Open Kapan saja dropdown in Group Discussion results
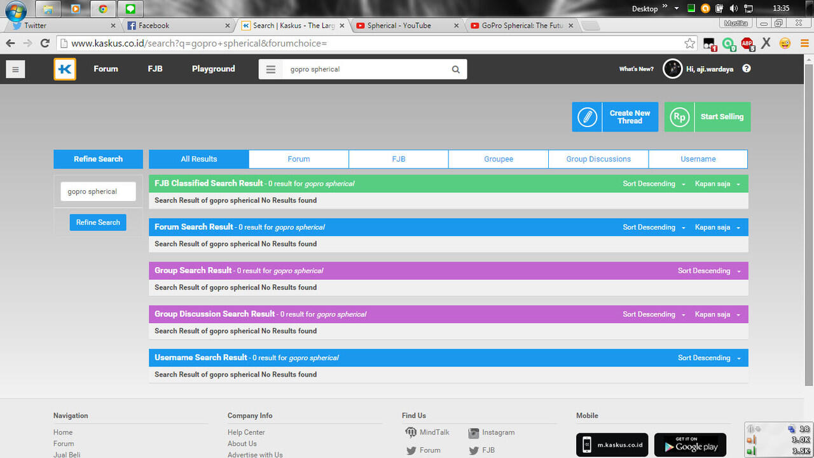The width and height of the screenshot is (814, 458). [x=717, y=314]
